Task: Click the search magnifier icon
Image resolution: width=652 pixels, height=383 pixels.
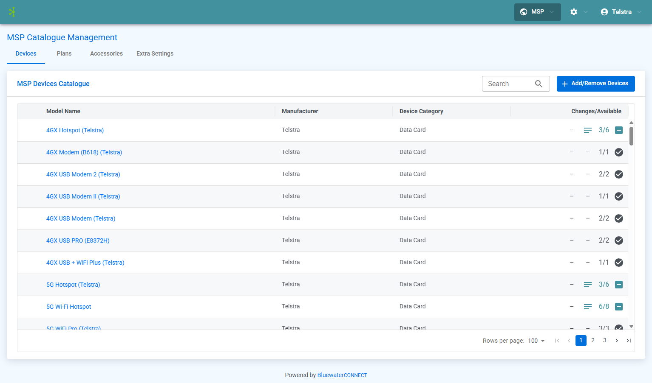Action: pyautogui.click(x=539, y=84)
